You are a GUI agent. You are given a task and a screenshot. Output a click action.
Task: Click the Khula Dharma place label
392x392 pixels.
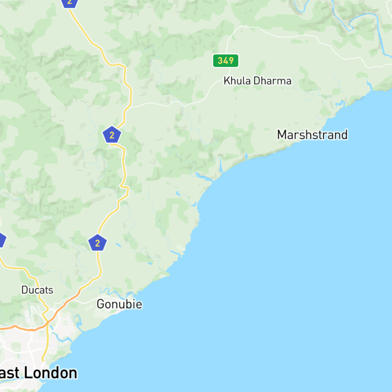257,80
